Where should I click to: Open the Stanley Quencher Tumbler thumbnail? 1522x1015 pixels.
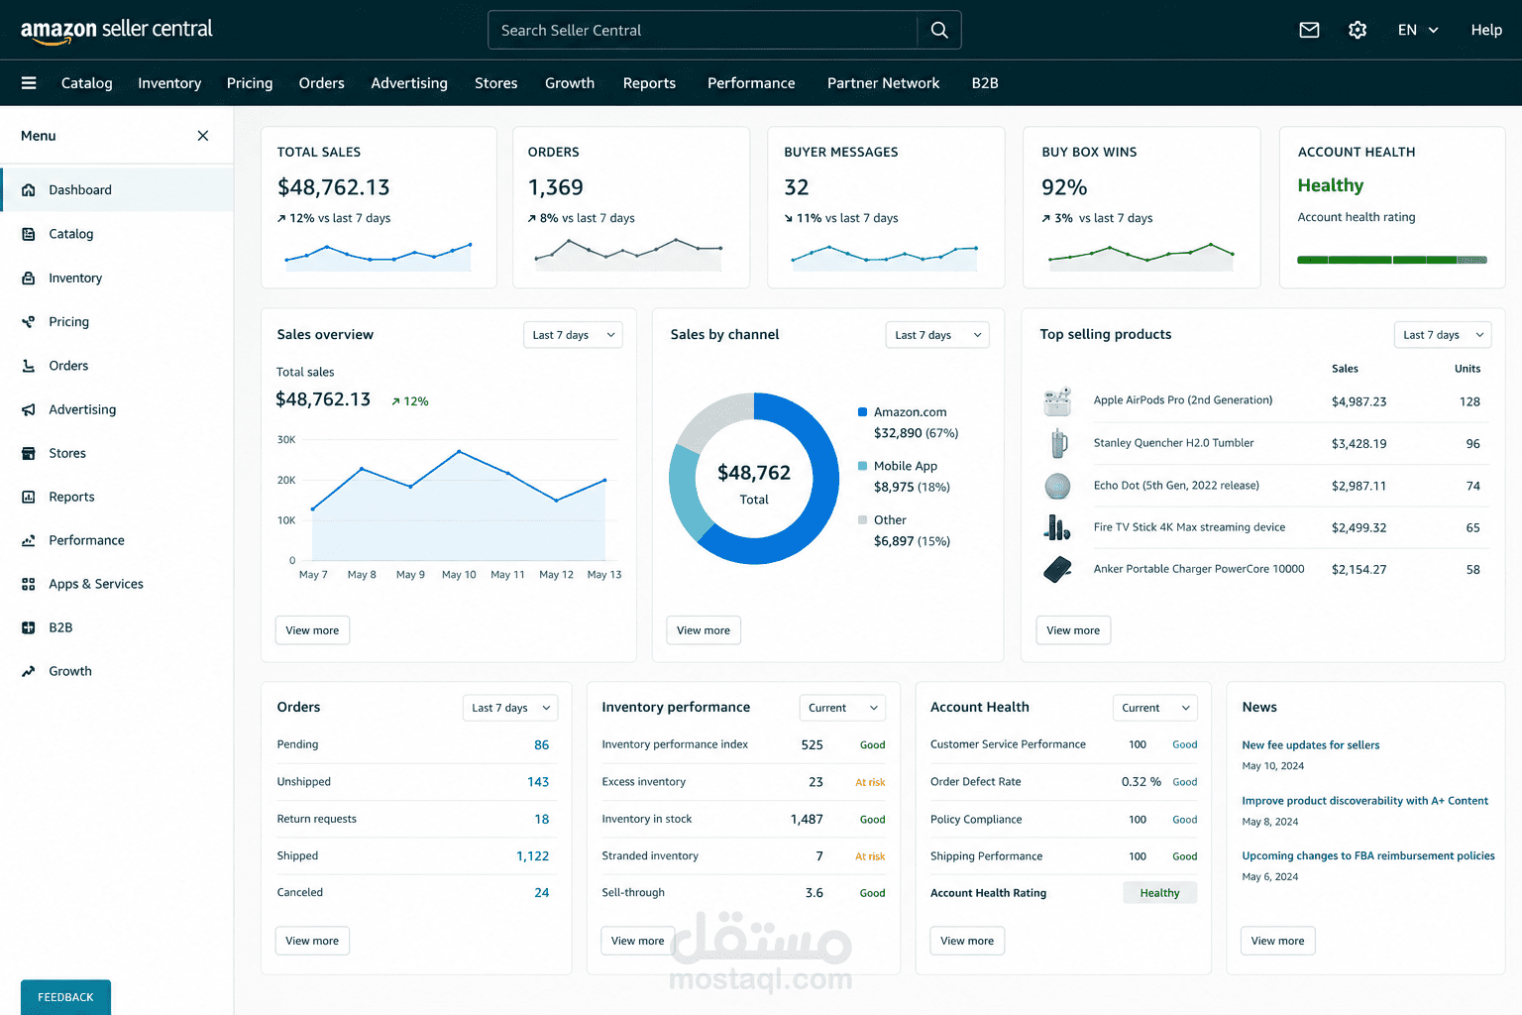[x=1058, y=443]
